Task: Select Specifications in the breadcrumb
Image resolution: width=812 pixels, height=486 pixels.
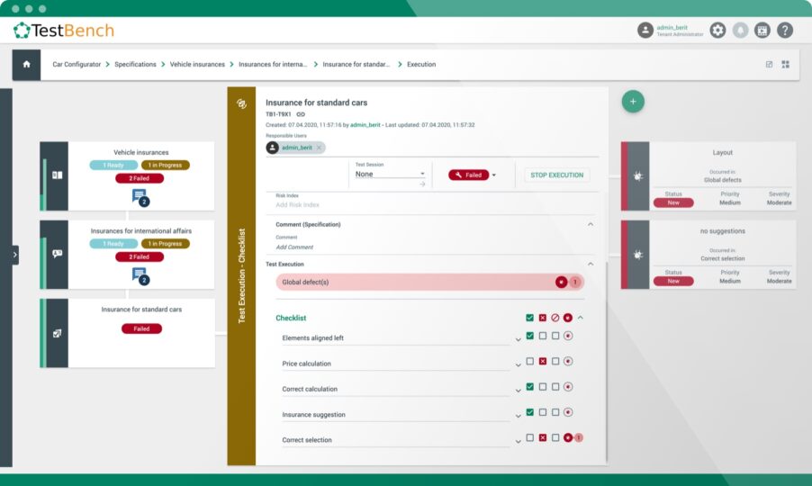Action: point(135,65)
